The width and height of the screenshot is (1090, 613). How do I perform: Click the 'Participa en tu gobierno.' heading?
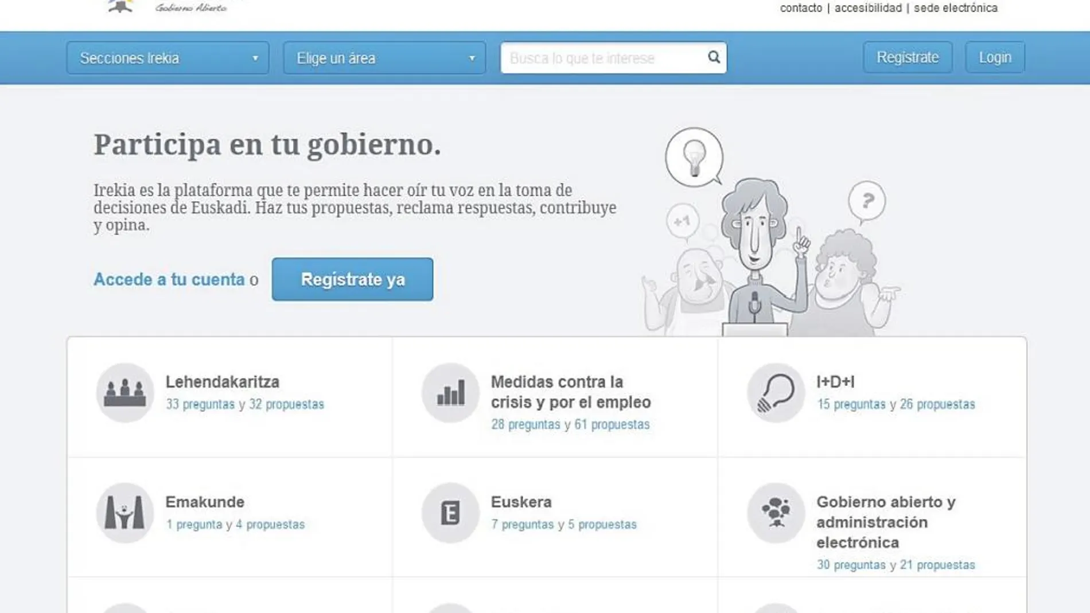pyautogui.click(x=267, y=145)
